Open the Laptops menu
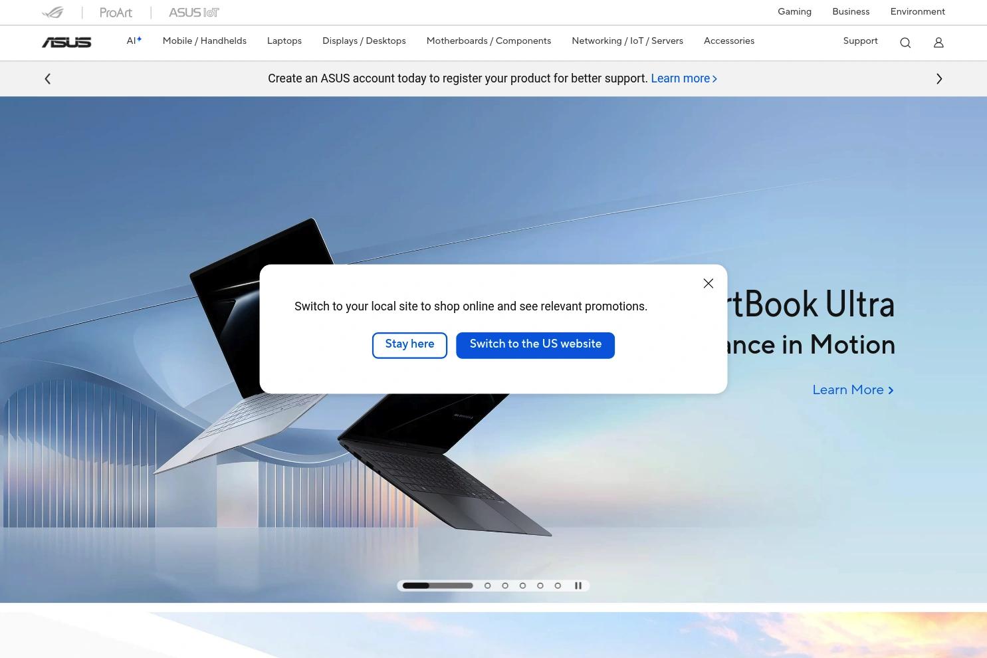987x658 pixels. [284, 41]
